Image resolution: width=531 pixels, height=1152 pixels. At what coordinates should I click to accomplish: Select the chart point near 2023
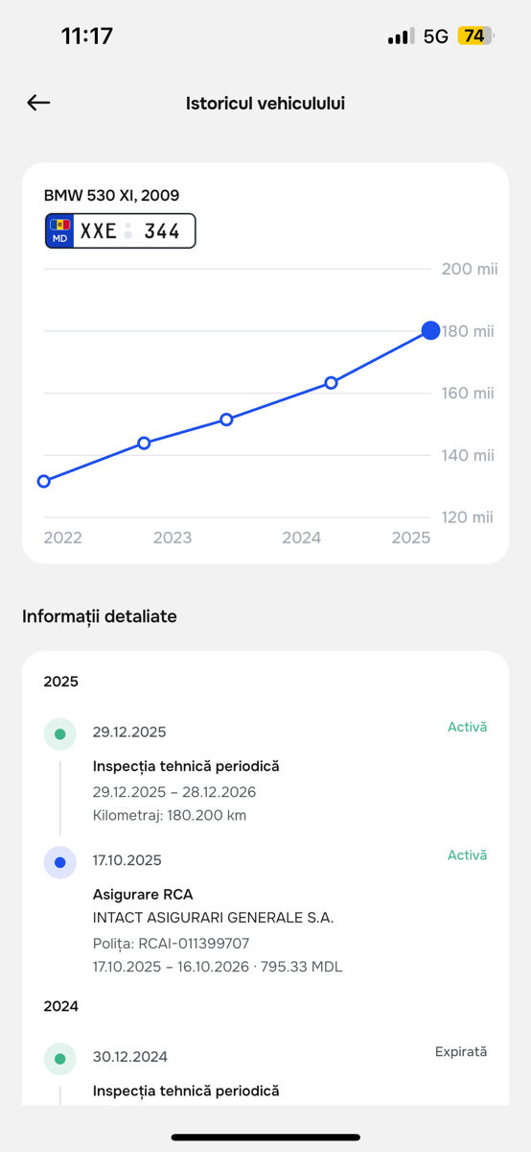tap(144, 443)
